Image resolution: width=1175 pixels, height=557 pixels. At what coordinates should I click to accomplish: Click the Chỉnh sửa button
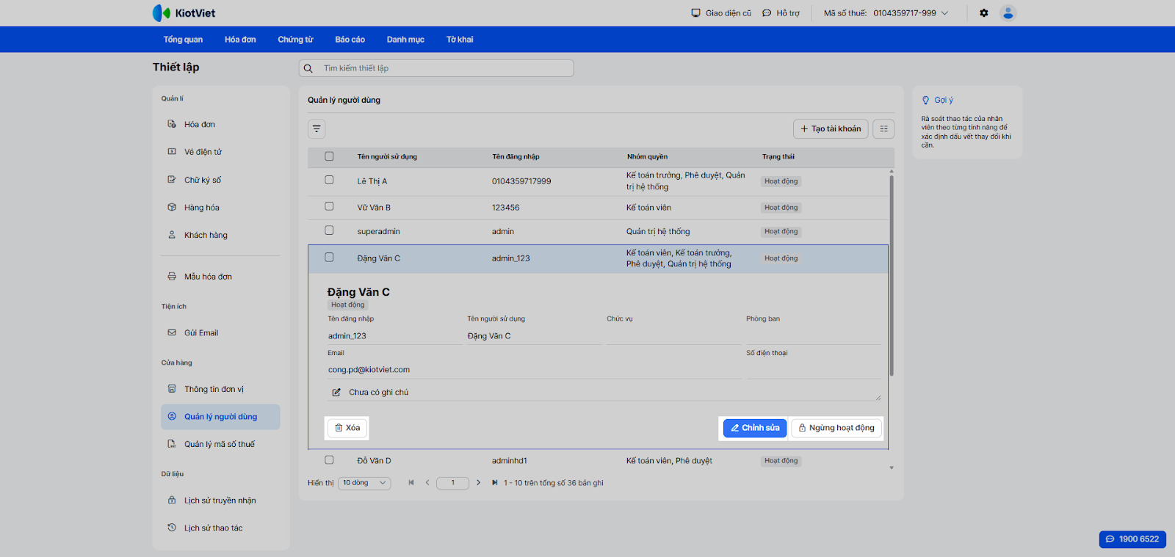(x=755, y=428)
